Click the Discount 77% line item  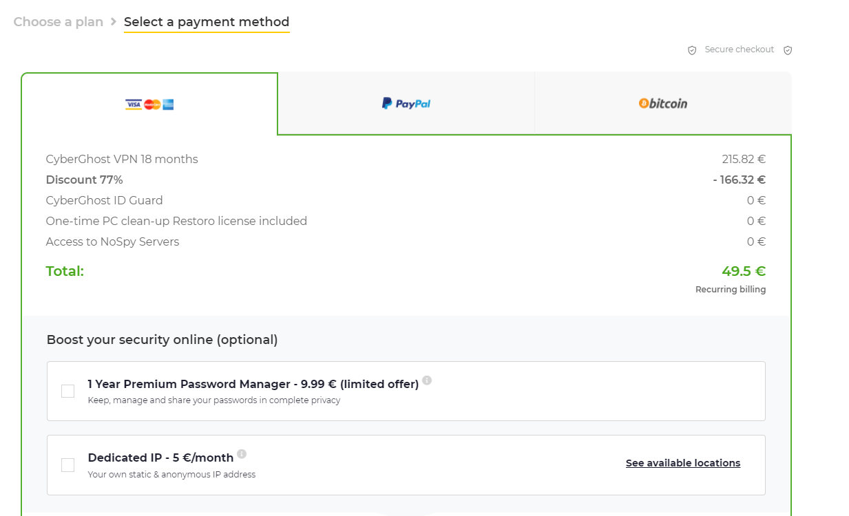[85, 180]
